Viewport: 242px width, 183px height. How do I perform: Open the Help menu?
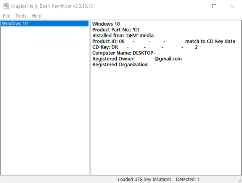37,16
